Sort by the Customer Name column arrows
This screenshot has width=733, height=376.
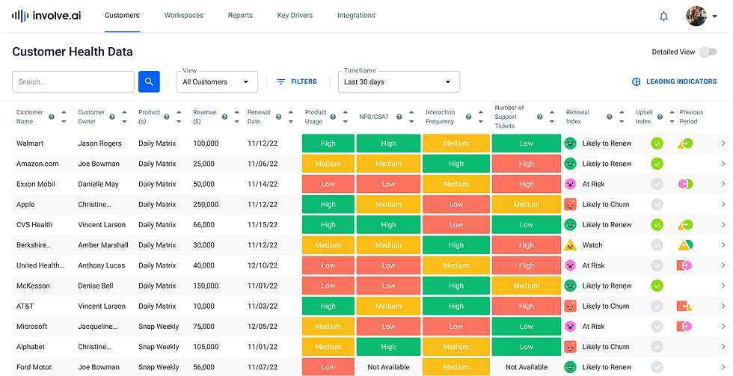(x=64, y=117)
